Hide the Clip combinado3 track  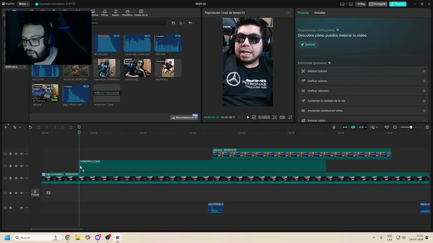(x=16, y=178)
